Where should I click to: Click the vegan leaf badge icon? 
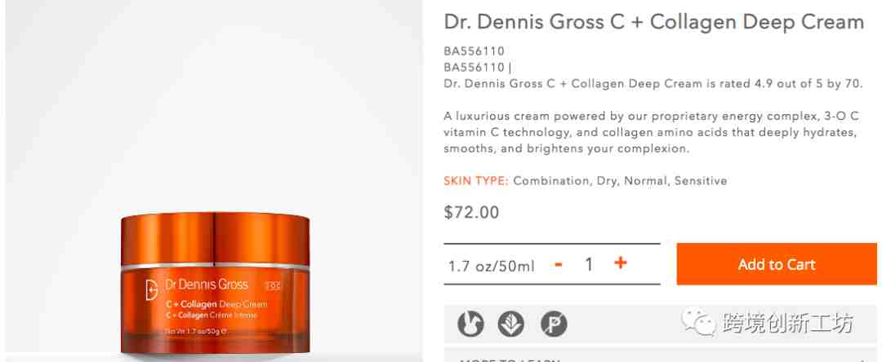click(x=510, y=324)
